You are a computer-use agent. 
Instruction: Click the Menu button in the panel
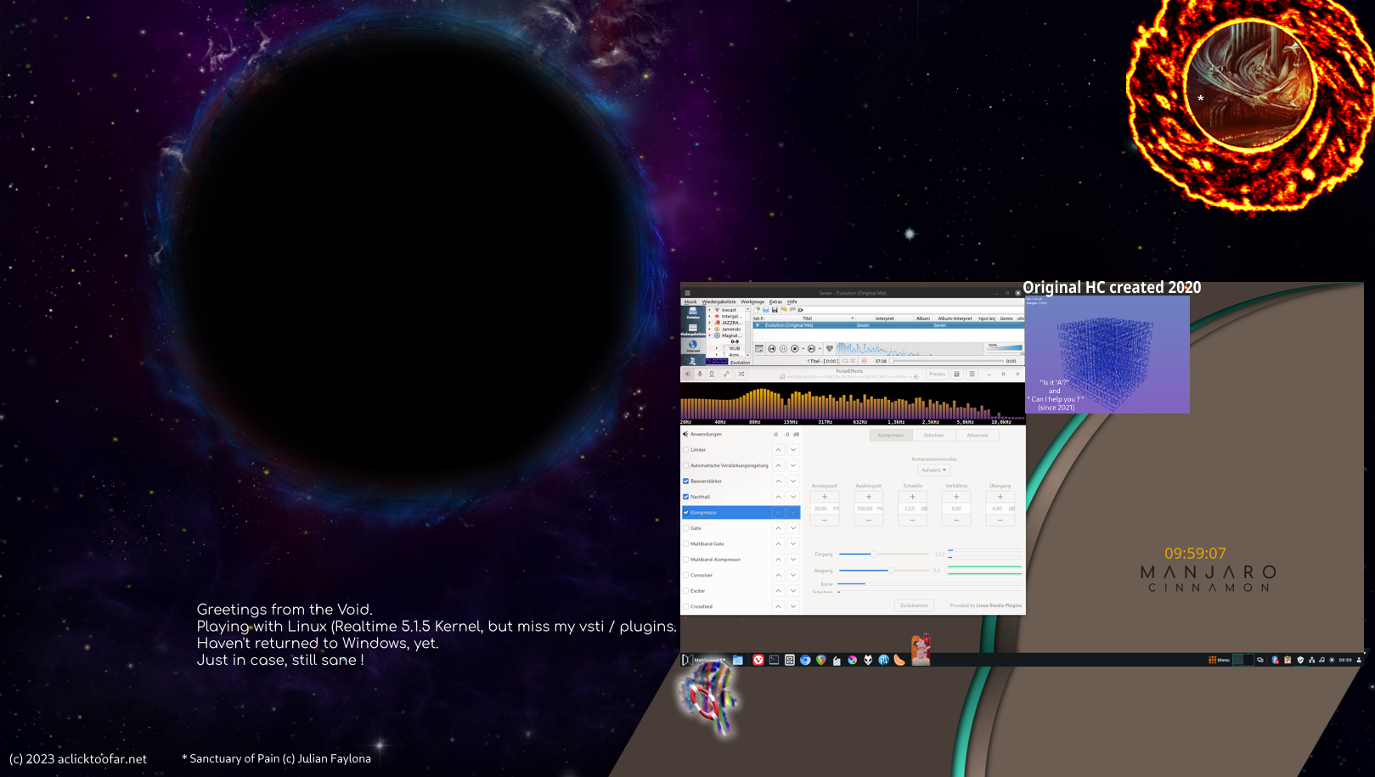[1220, 660]
